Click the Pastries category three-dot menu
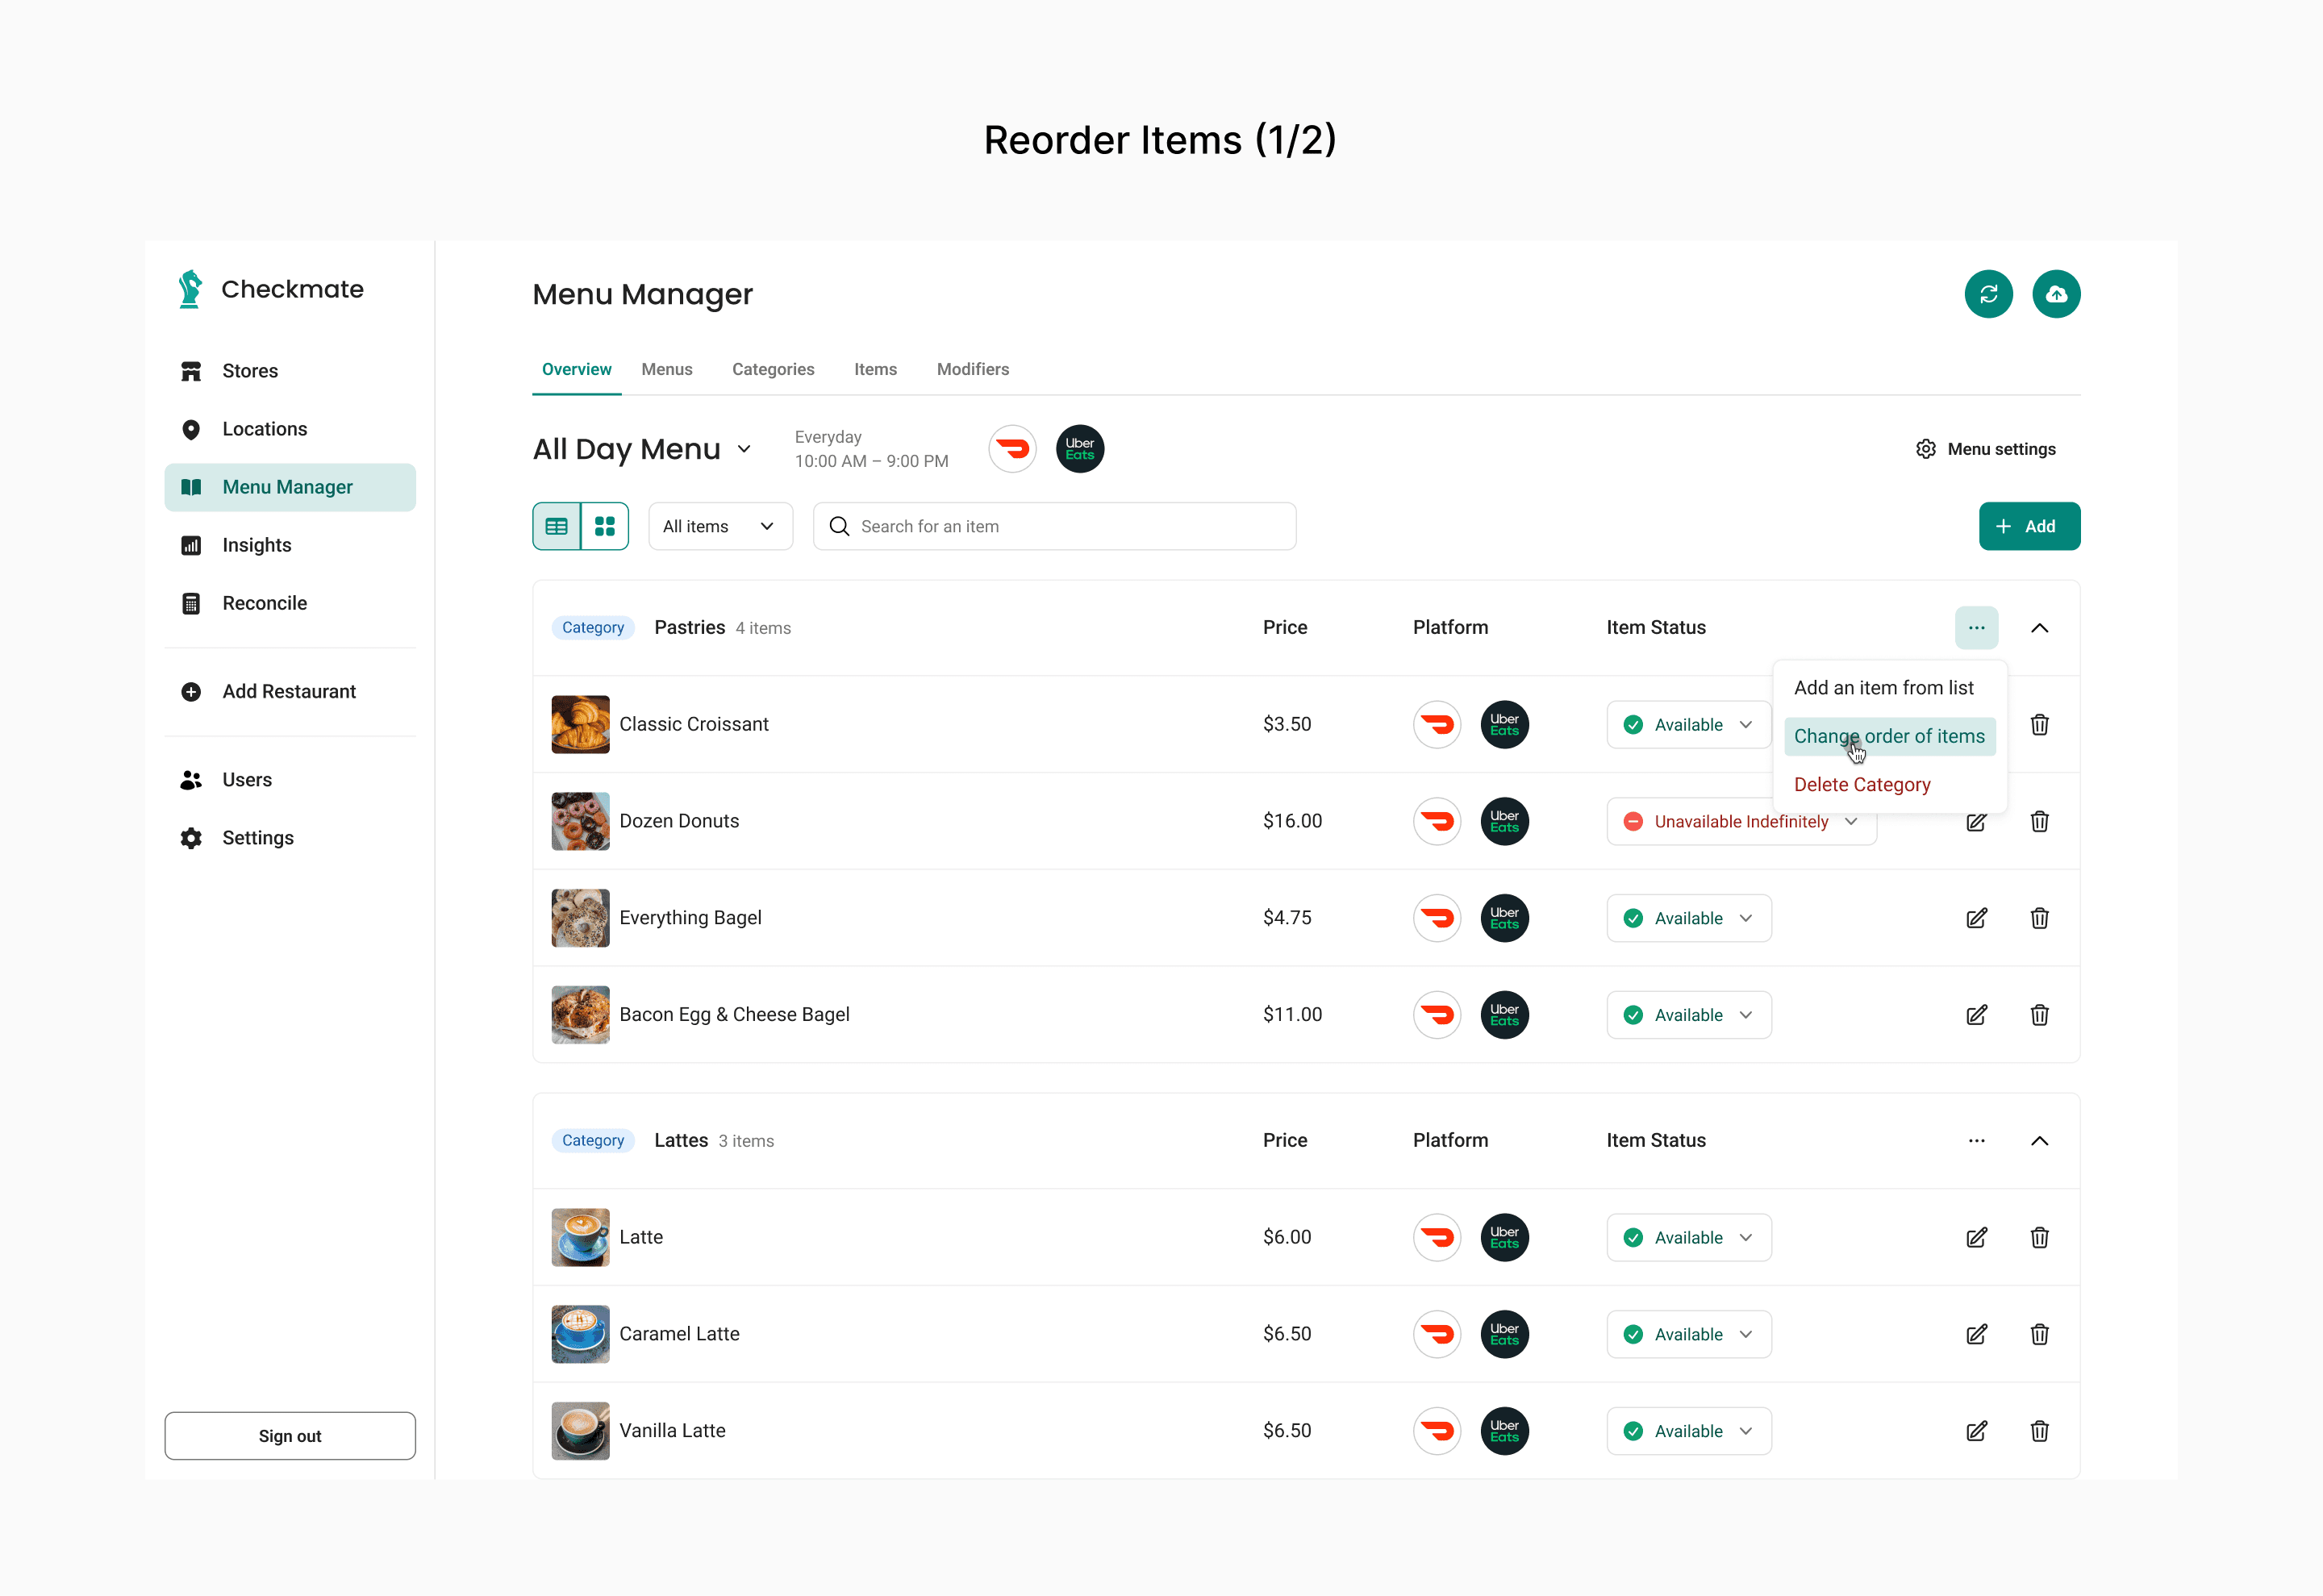Viewport: 2323px width, 1596px height. [1976, 628]
